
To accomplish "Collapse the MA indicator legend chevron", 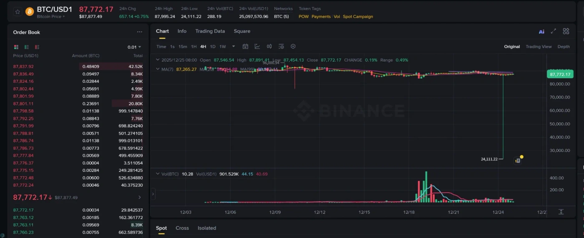I will (158, 69).
